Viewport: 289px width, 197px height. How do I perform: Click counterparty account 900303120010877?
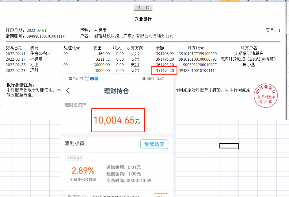pyautogui.click(x=200, y=65)
